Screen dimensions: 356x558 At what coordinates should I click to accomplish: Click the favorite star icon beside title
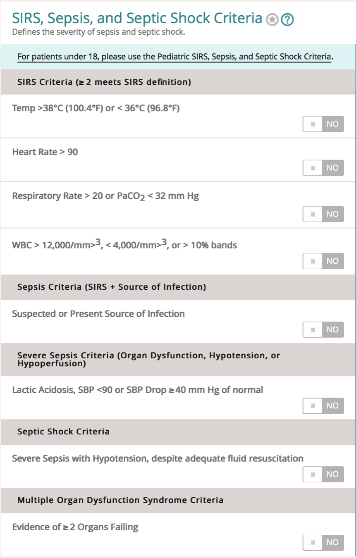tap(272, 19)
